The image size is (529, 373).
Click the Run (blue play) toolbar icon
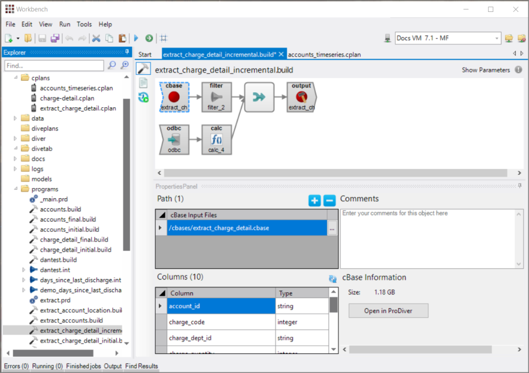[x=136, y=38]
